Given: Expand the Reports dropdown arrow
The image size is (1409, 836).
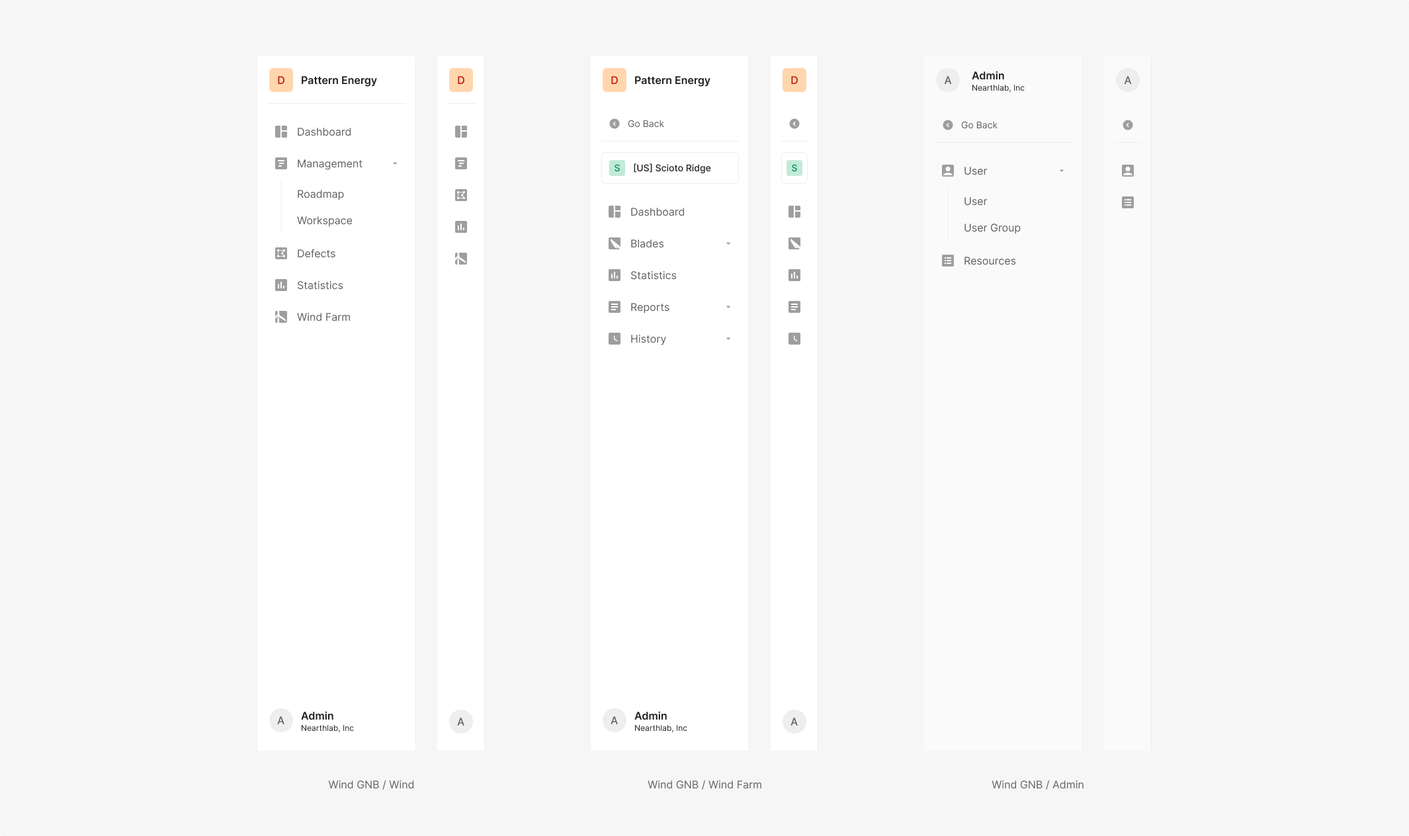Looking at the screenshot, I should point(728,307).
